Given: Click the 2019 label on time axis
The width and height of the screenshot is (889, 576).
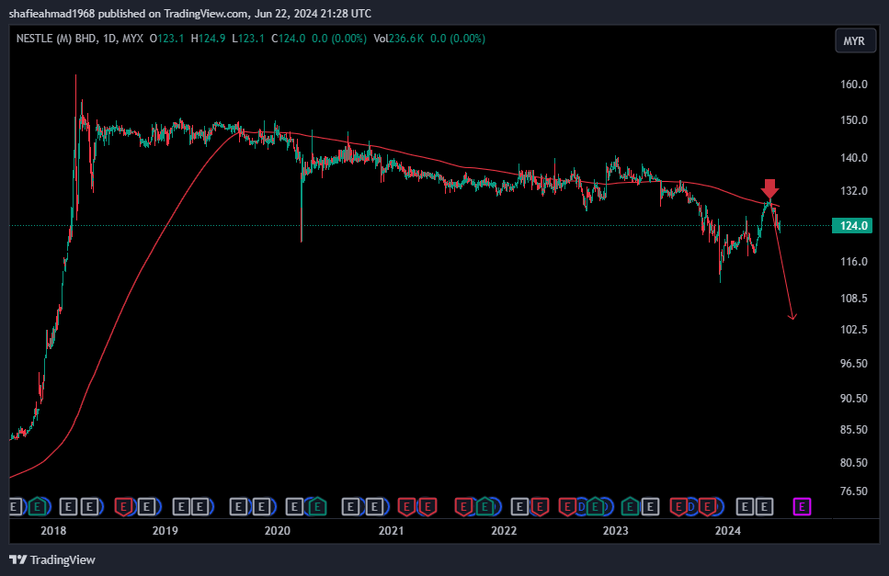Looking at the screenshot, I should 165,531.
